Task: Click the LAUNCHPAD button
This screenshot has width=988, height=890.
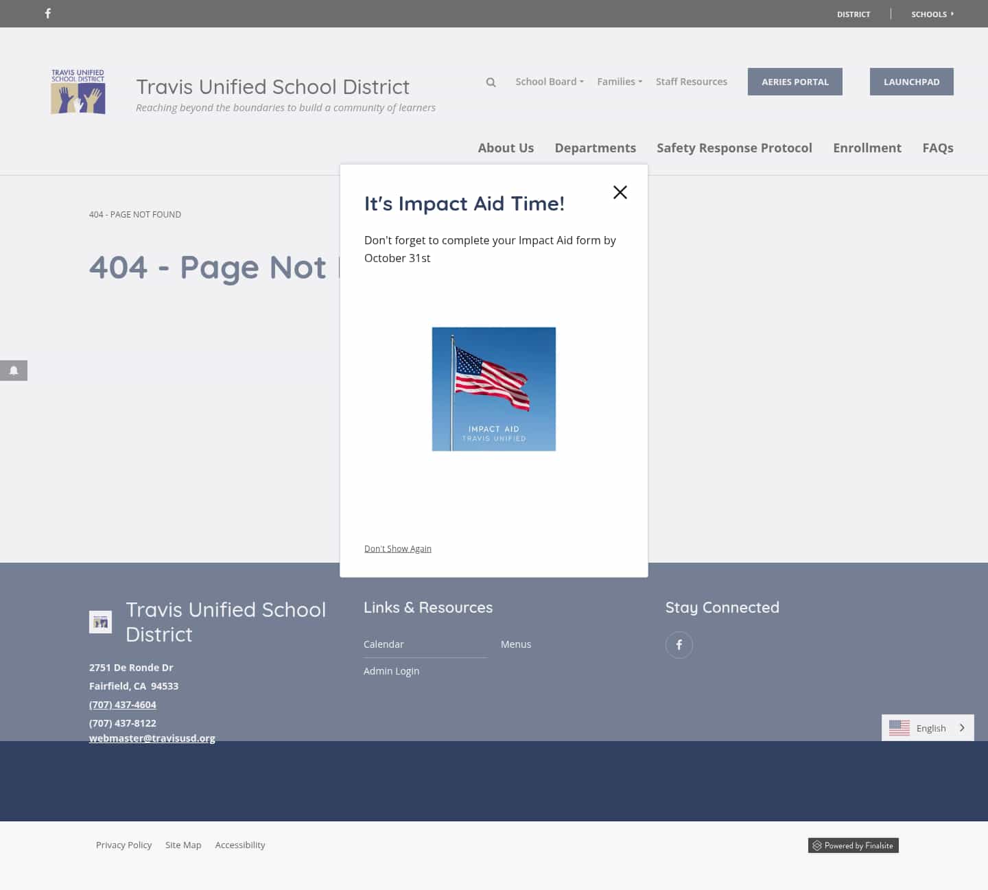Action: click(x=911, y=82)
